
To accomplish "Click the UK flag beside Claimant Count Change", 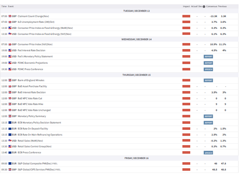I will (10, 16).
